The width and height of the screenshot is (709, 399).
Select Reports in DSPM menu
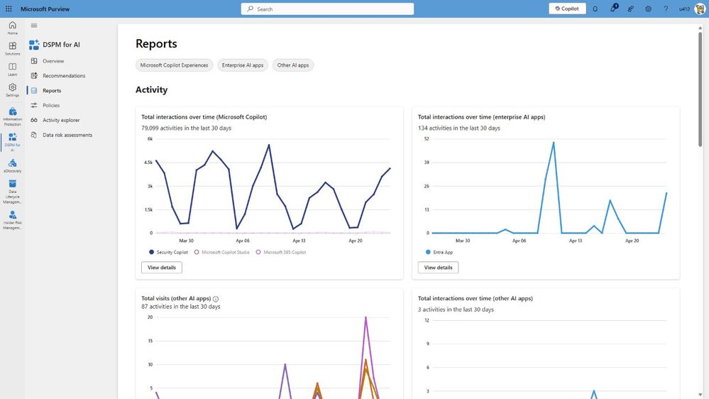52,90
